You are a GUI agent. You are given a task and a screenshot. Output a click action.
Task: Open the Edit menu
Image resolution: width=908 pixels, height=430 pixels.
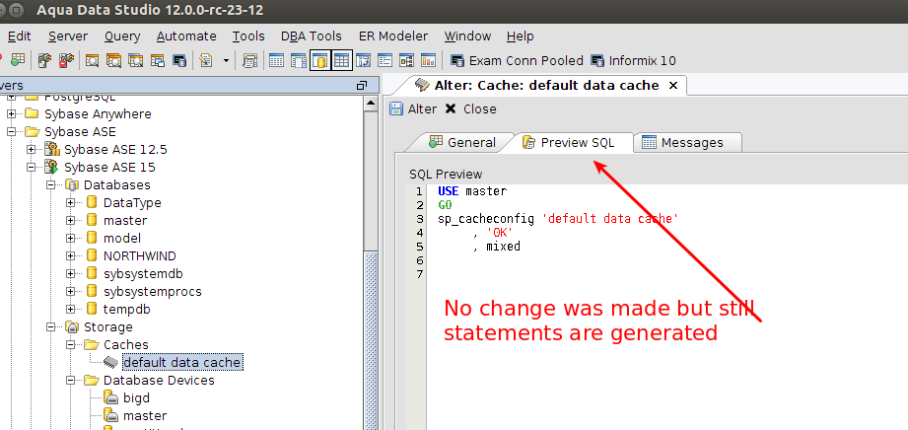[x=19, y=36]
